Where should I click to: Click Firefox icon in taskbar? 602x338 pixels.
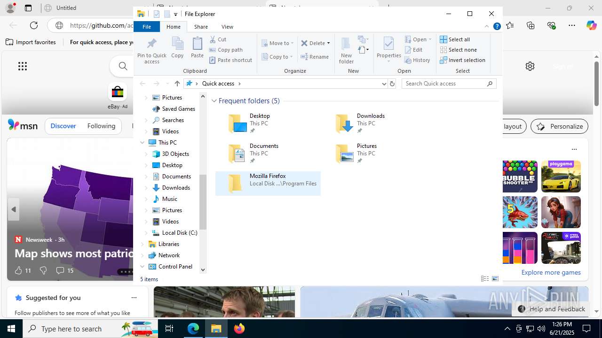point(239,329)
